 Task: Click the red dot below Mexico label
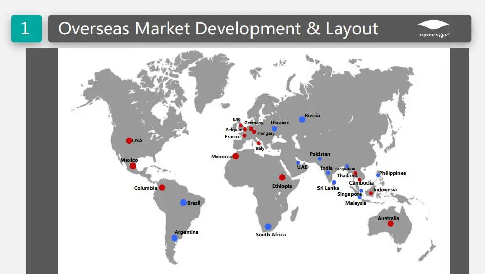tap(133, 166)
